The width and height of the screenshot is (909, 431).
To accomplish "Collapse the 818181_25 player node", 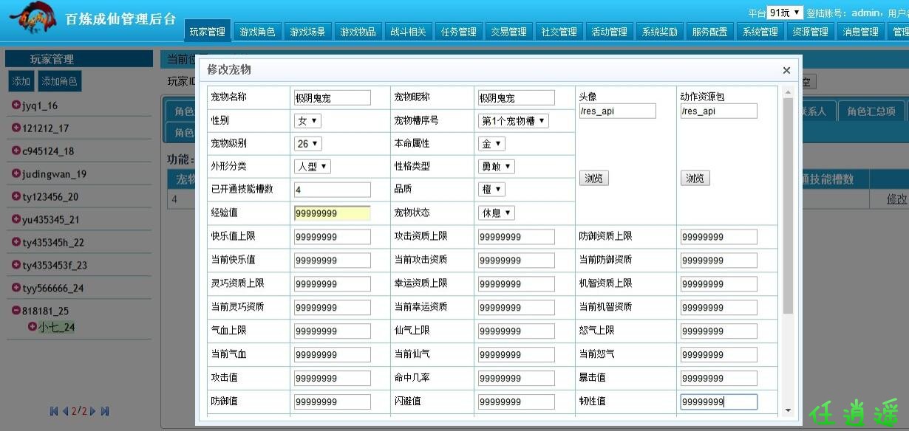I will (x=16, y=311).
